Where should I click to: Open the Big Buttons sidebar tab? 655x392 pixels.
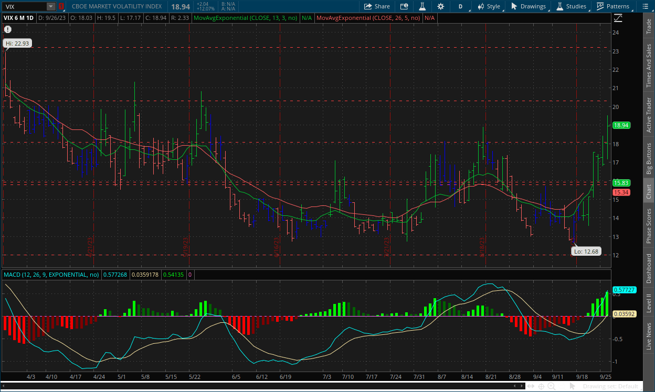(x=649, y=158)
